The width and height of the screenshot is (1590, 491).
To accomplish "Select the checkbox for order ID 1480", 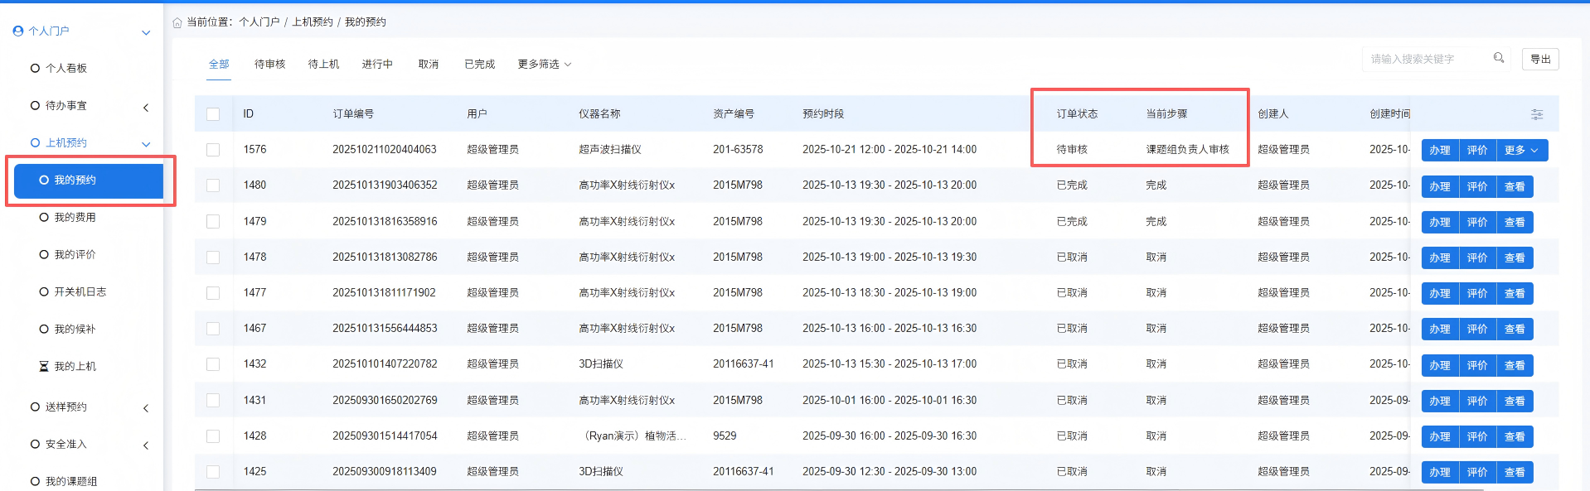I will 213,185.
